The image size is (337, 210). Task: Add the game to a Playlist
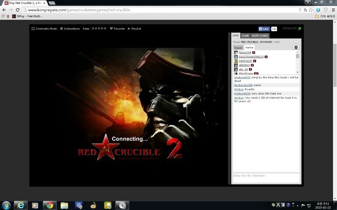pyautogui.click(x=134, y=29)
